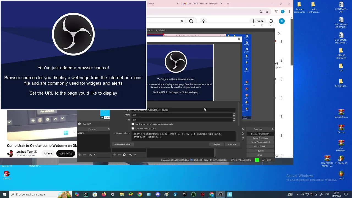
Task: Increase the Alto value with the up arrow
Action: click(x=234, y=119)
